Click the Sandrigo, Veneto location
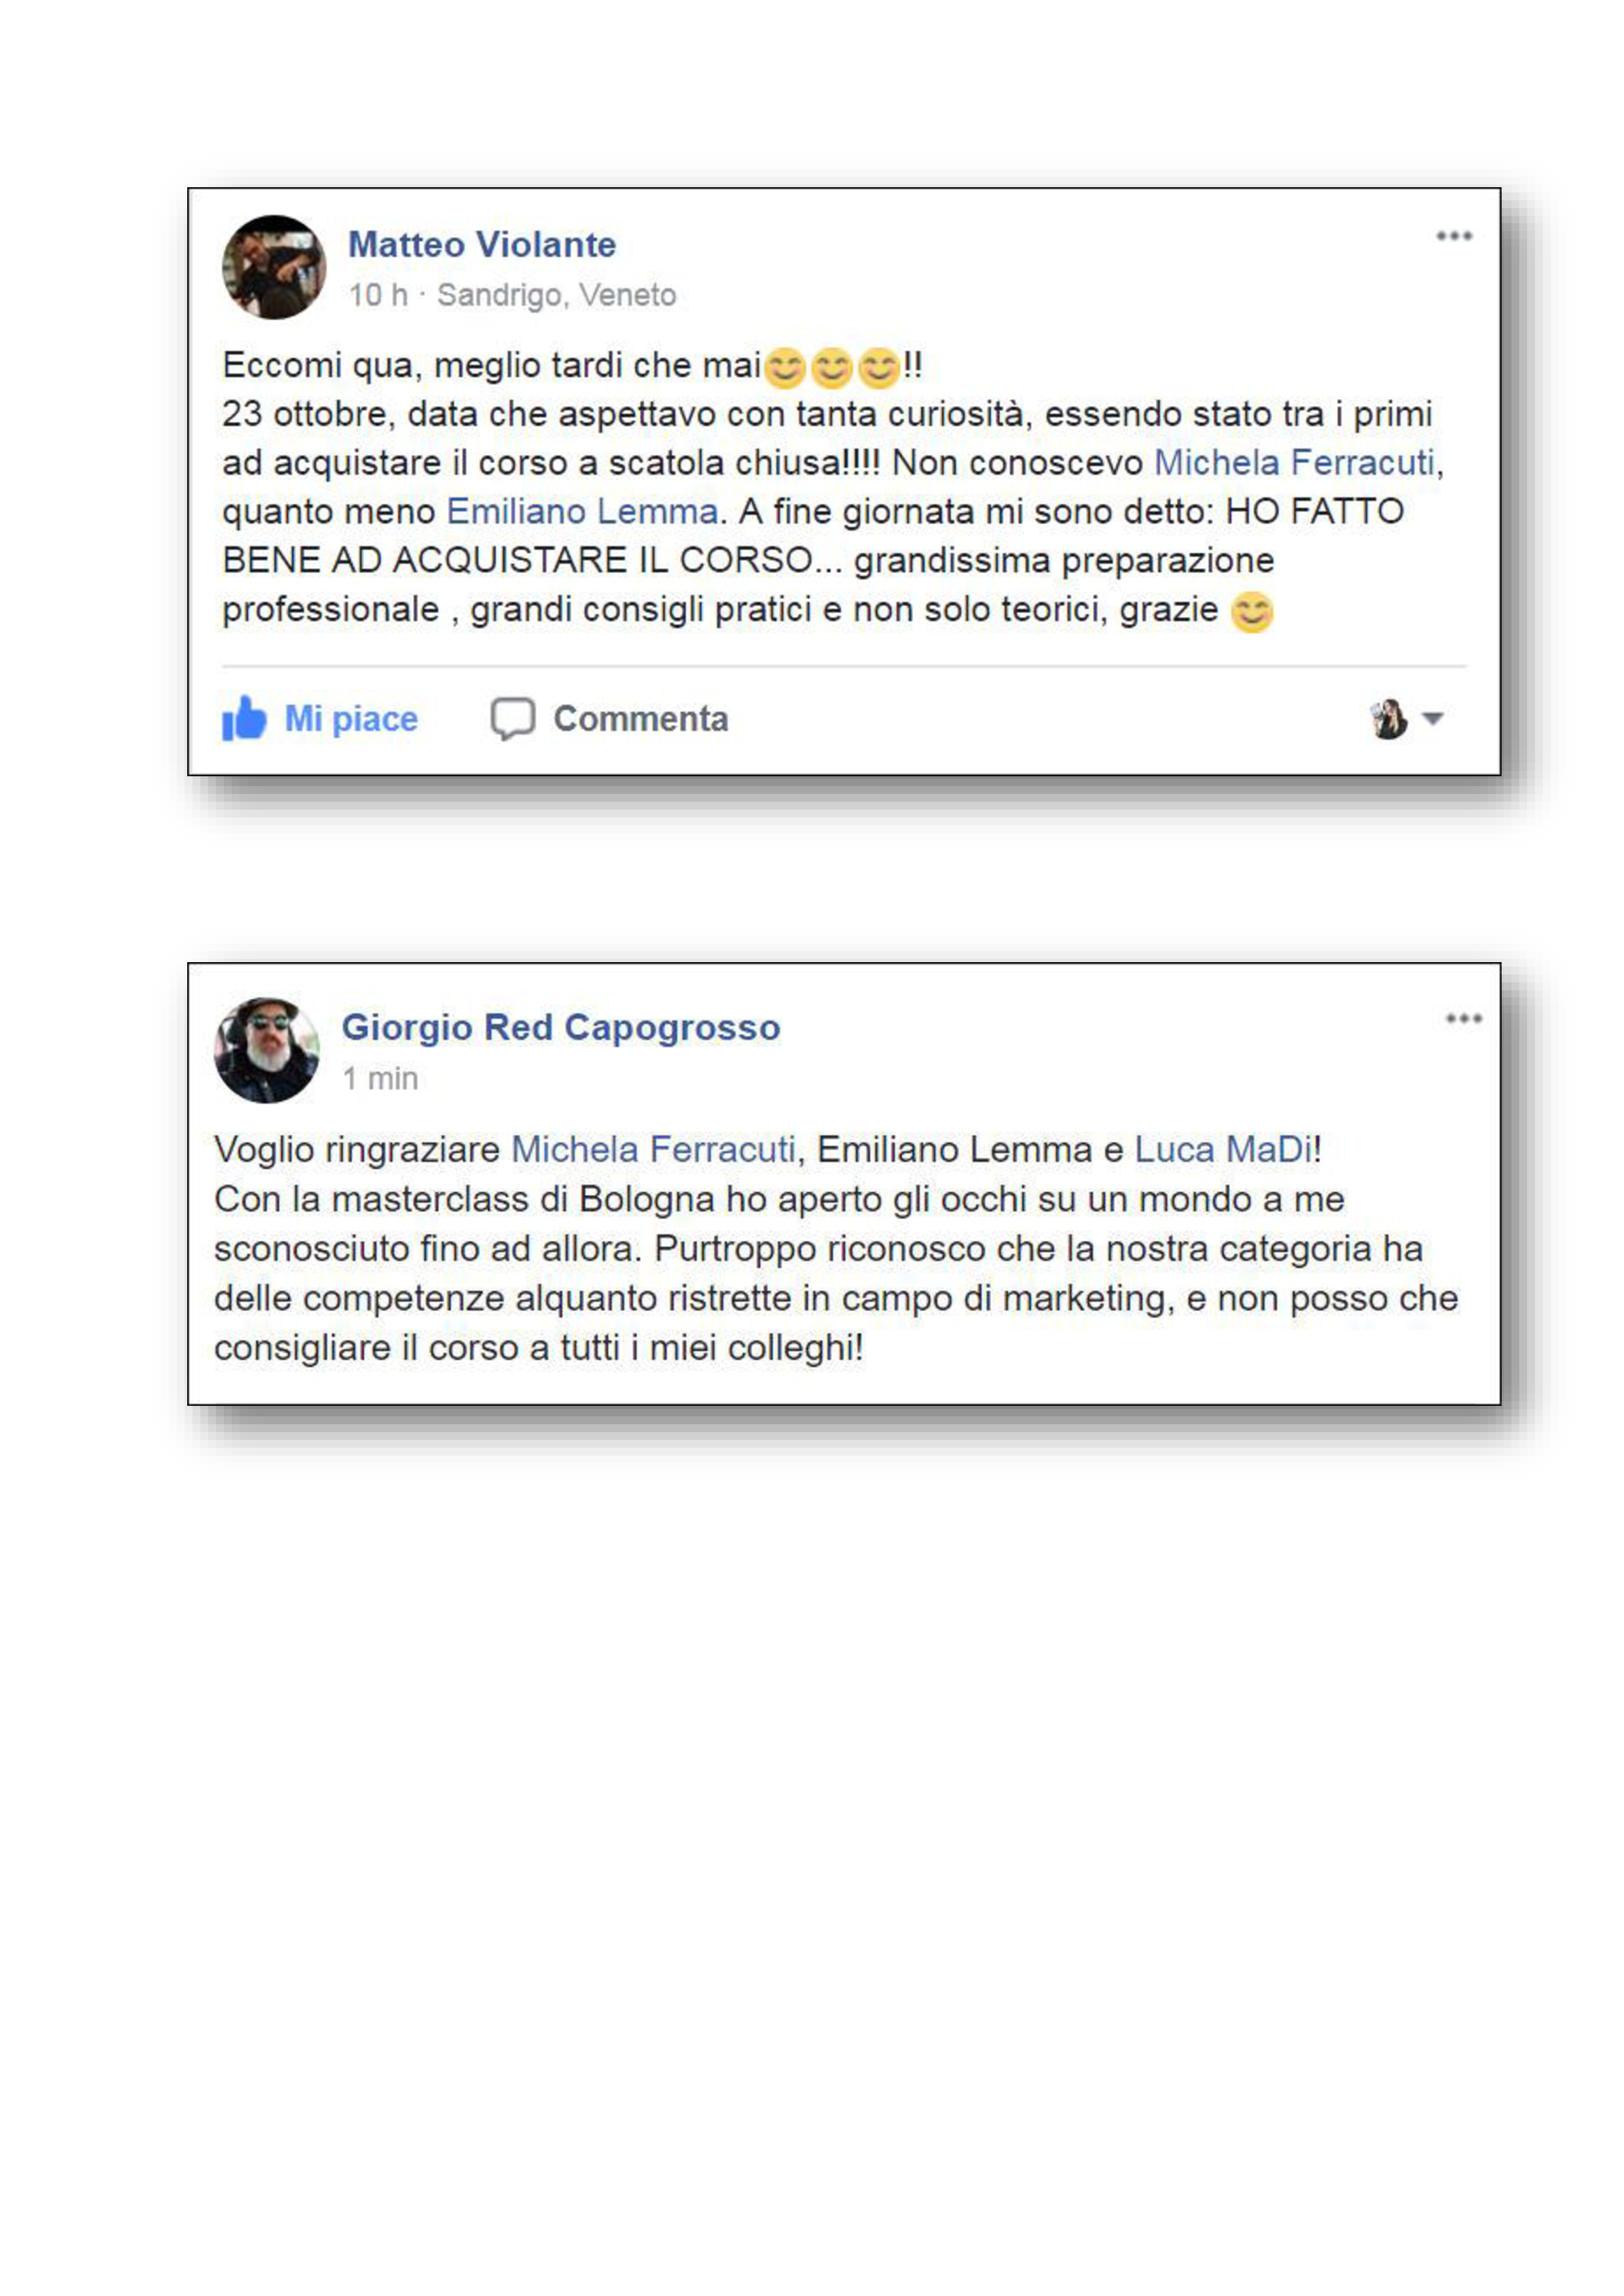The height and width of the screenshot is (2296, 1624). (557, 295)
